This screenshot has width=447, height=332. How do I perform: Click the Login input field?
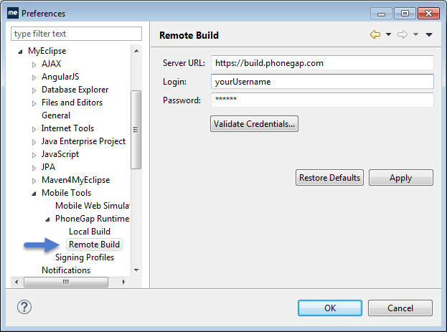pos(322,82)
